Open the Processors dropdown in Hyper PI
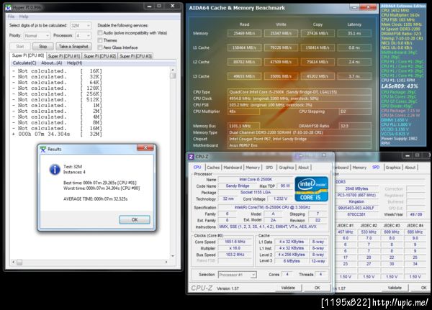The width and height of the screenshot is (432, 310). pyautogui.click(x=84, y=36)
